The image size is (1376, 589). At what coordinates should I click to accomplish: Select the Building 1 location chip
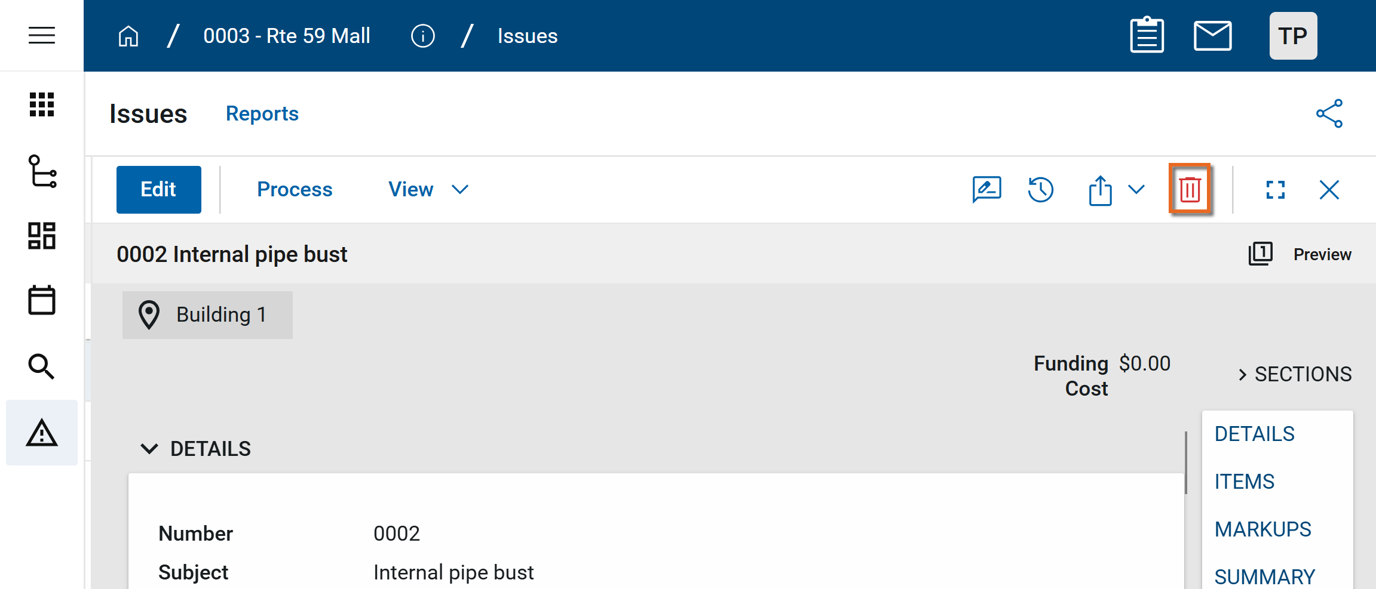[207, 315]
